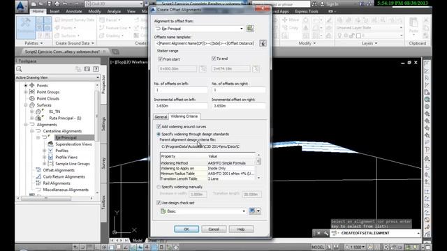Open the offsets name template editor icon
Image resolution: width=447 pixels, height=251 pixels.
[263, 43]
